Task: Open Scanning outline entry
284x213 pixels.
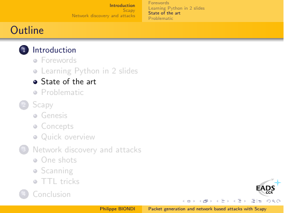Action: (57, 171)
